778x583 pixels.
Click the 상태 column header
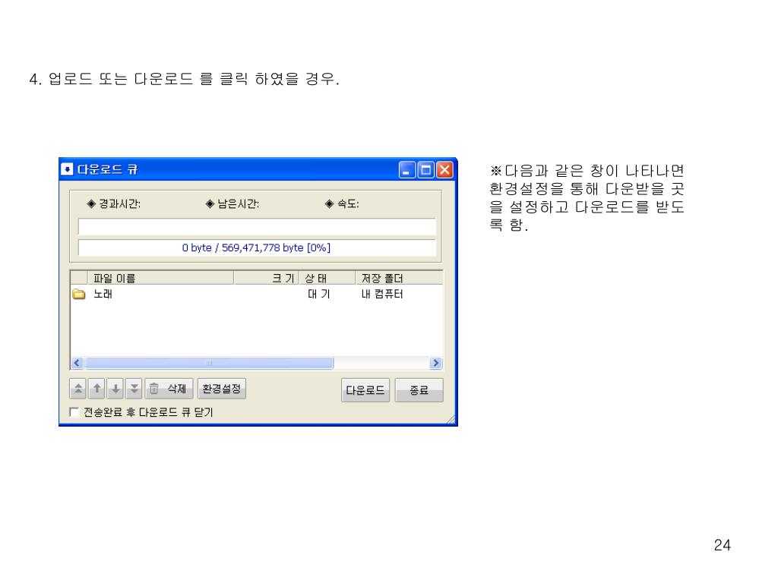coord(327,278)
